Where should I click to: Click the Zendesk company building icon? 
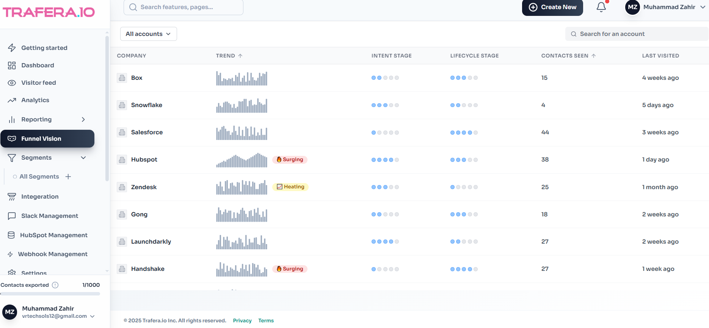coord(122,187)
